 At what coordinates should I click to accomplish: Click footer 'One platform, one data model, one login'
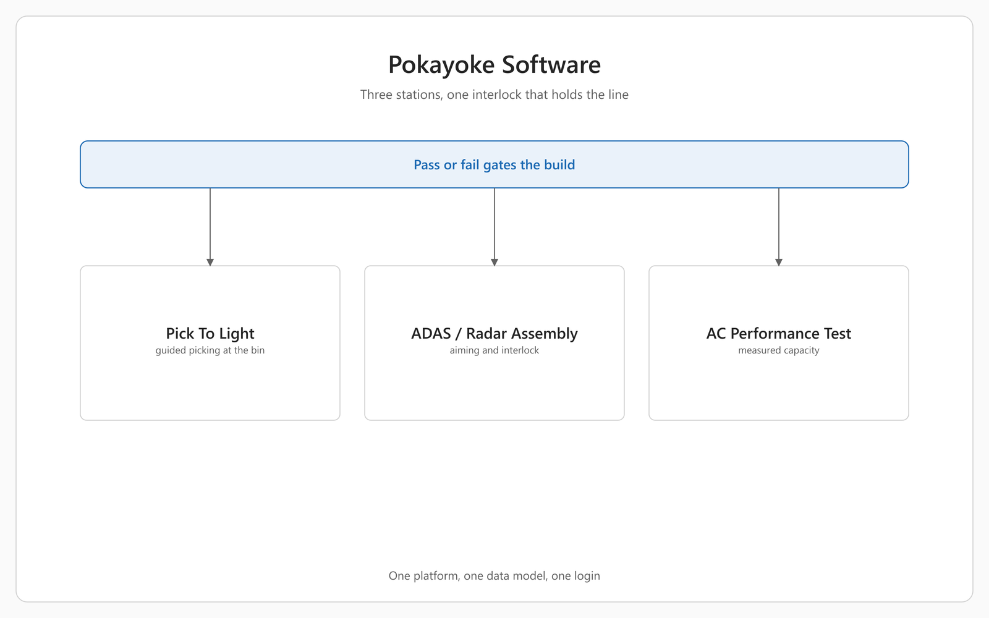(x=494, y=576)
